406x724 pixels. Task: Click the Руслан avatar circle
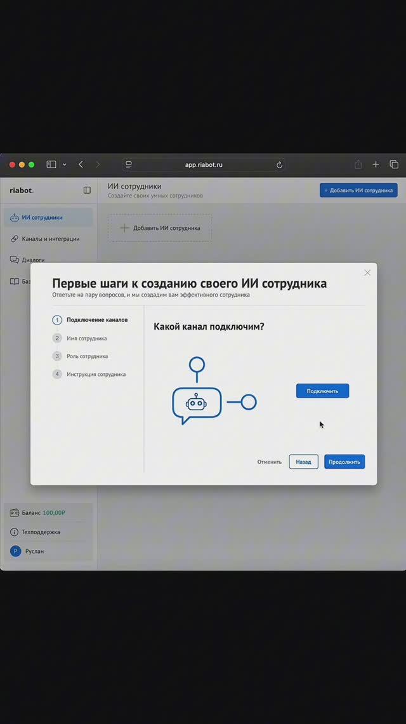(16, 551)
